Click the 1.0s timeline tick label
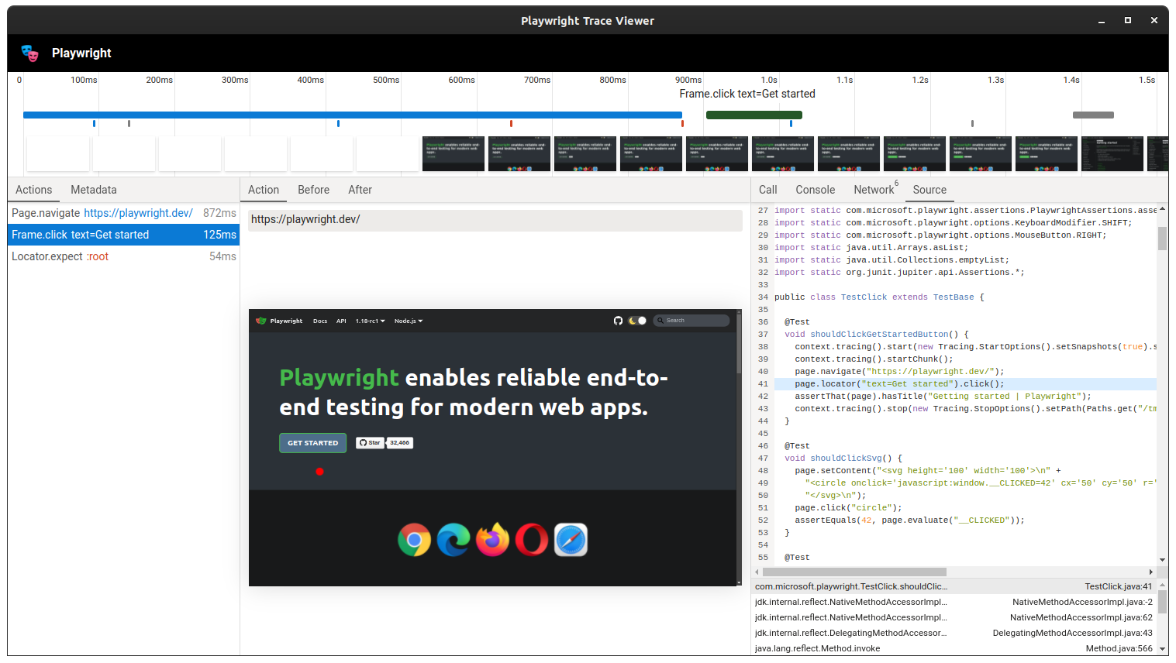This screenshot has height=663, width=1176. click(769, 80)
